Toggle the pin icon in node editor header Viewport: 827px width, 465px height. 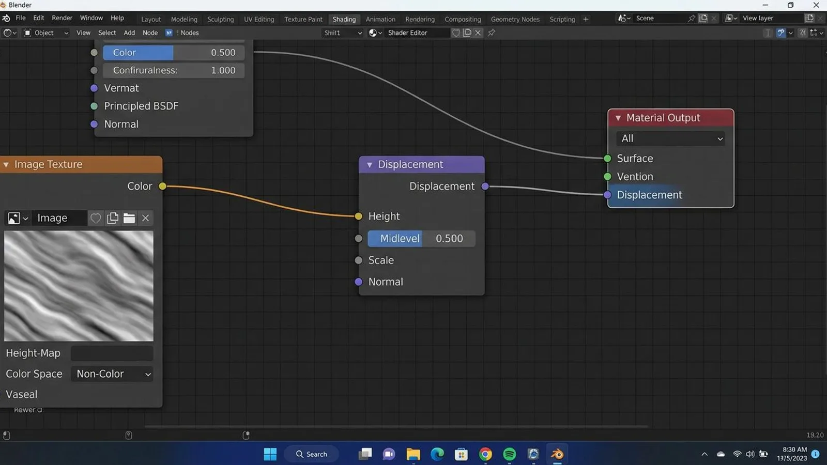point(492,33)
